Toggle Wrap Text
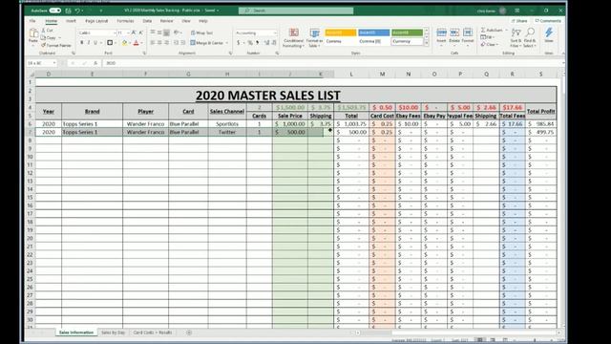The image size is (611, 344). [201, 33]
